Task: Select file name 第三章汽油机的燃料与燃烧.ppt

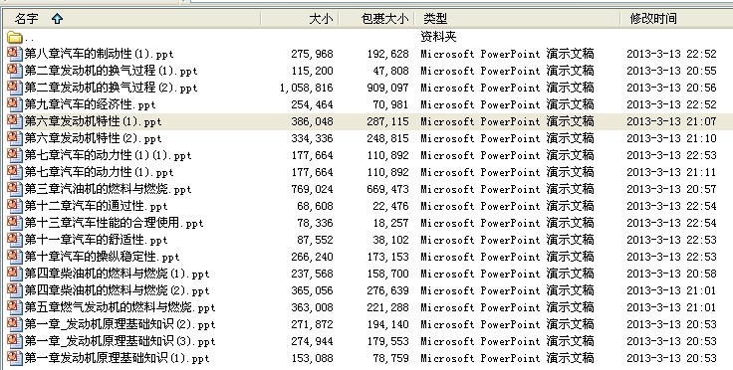Action: 108,189
